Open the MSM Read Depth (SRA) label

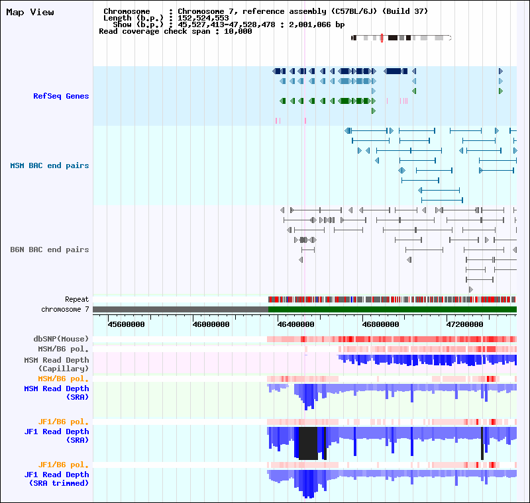(x=56, y=393)
